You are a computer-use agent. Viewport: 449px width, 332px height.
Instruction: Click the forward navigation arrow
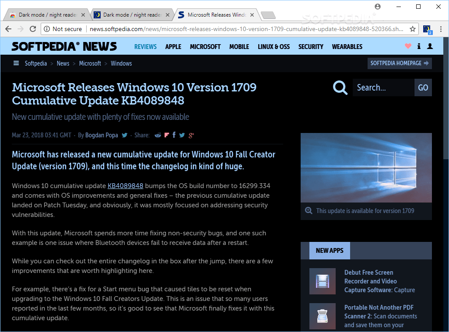pyautogui.click(x=21, y=29)
